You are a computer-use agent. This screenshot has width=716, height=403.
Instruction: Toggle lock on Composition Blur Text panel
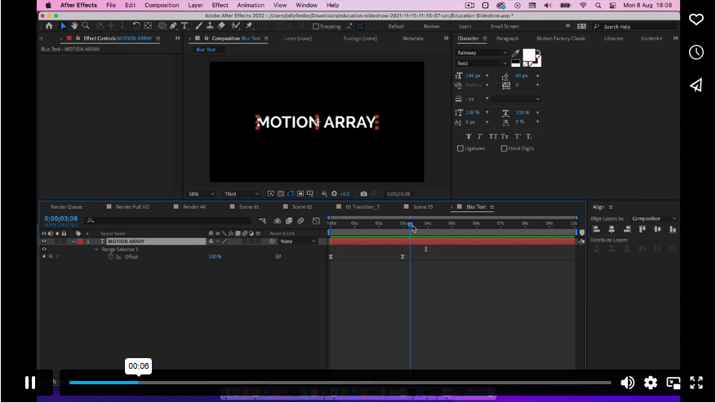tap(207, 38)
